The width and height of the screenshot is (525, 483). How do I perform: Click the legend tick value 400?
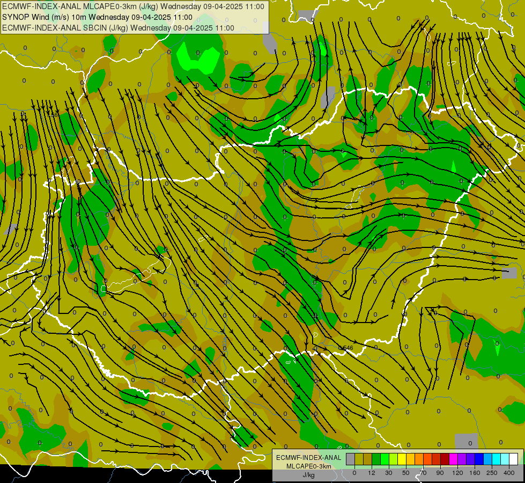pos(509,473)
